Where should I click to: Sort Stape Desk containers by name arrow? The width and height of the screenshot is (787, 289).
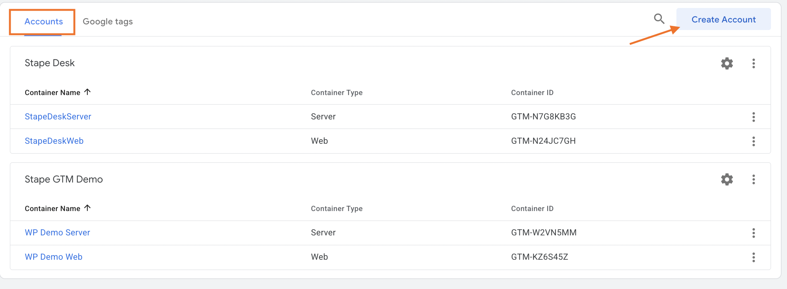click(x=87, y=92)
